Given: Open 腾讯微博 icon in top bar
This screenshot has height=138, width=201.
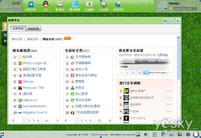Looking at the screenshot, I should (75, 4).
